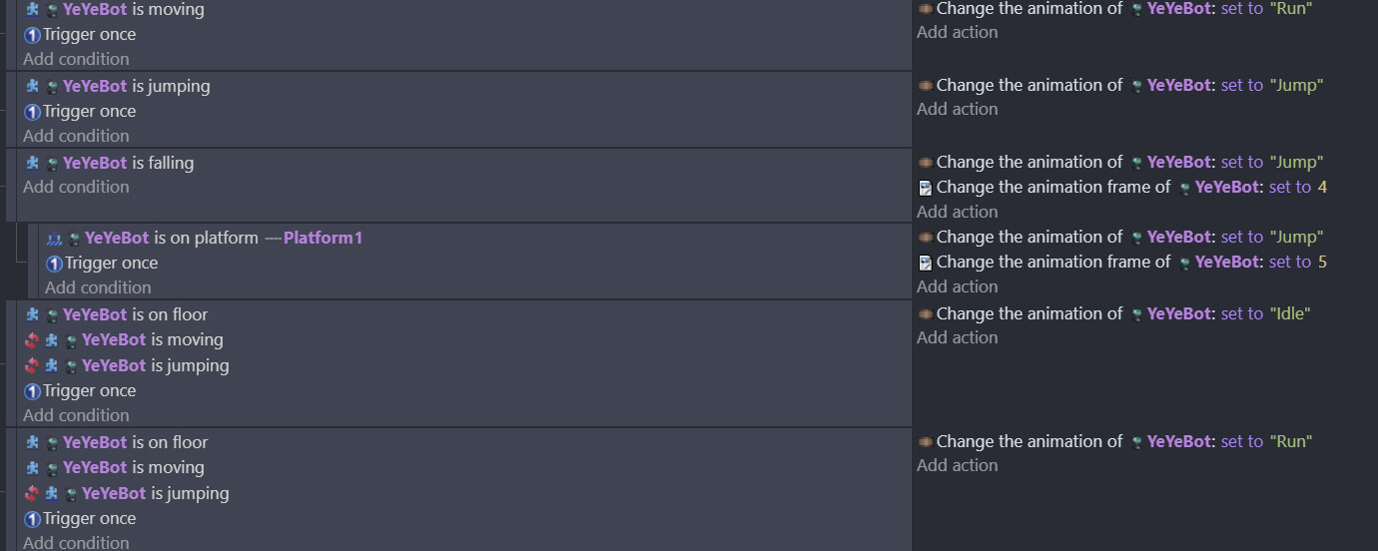Click the Platform1 parameter name
This screenshot has height=551, width=1378.
click(323, 238)
